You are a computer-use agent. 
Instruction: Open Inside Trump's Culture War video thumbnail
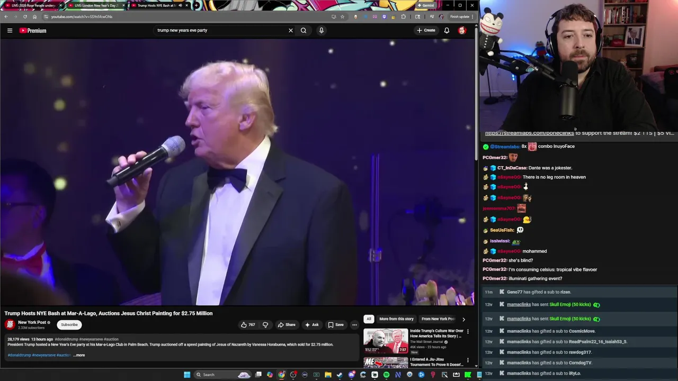click(x=386, y=341)
